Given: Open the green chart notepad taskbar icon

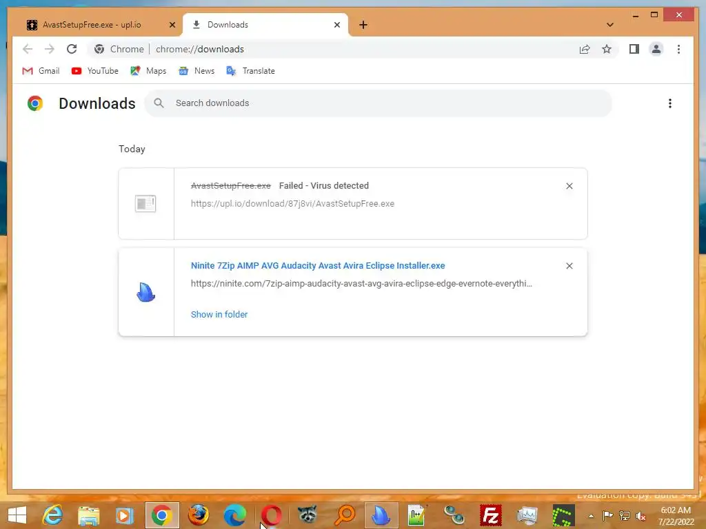Looking at the screenshot, I should click(x=417, y=515).
